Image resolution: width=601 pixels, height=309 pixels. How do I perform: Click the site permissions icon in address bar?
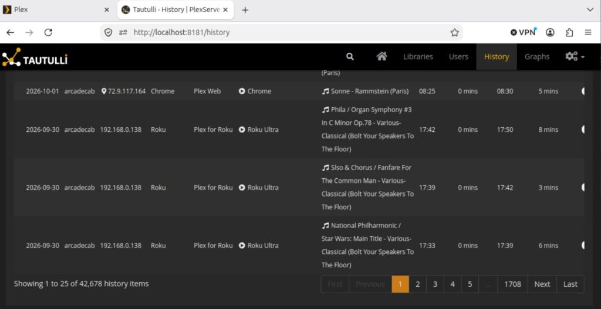coord(123,33)
